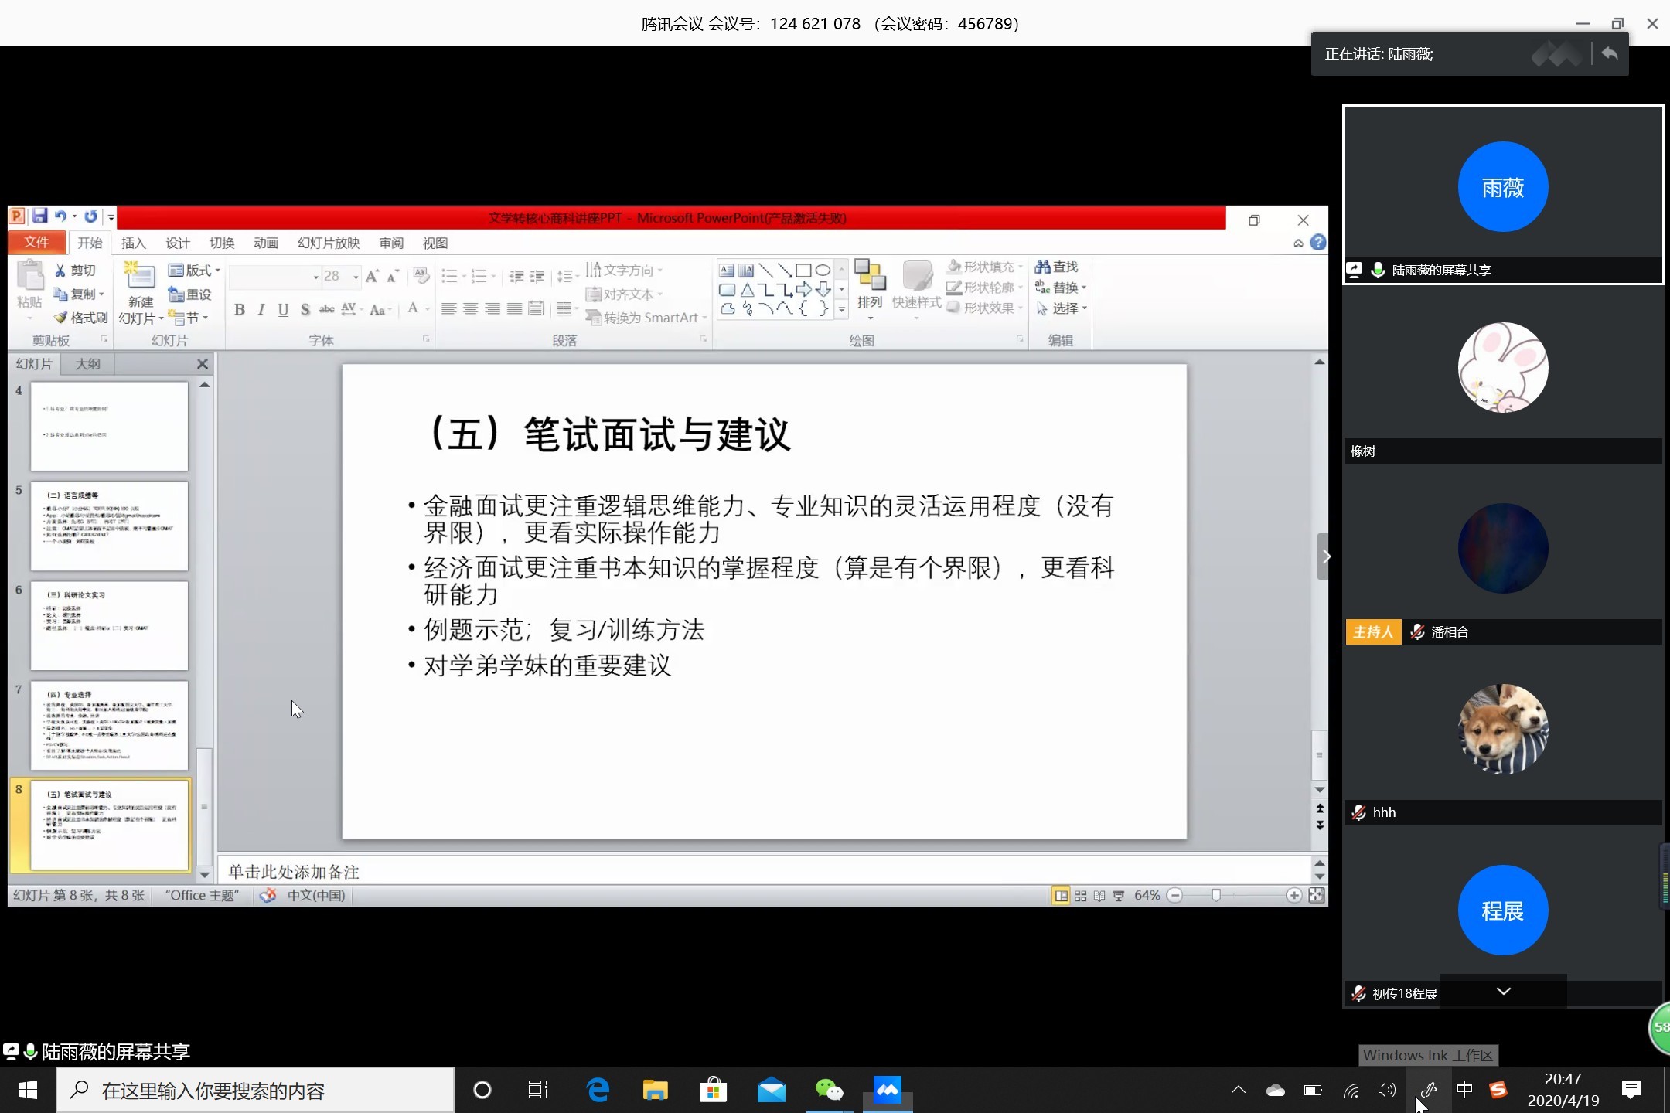Viewport: 1670px width, 1113px height.
Task: Open the font size dropdown
Action: (x=356, y=277)
